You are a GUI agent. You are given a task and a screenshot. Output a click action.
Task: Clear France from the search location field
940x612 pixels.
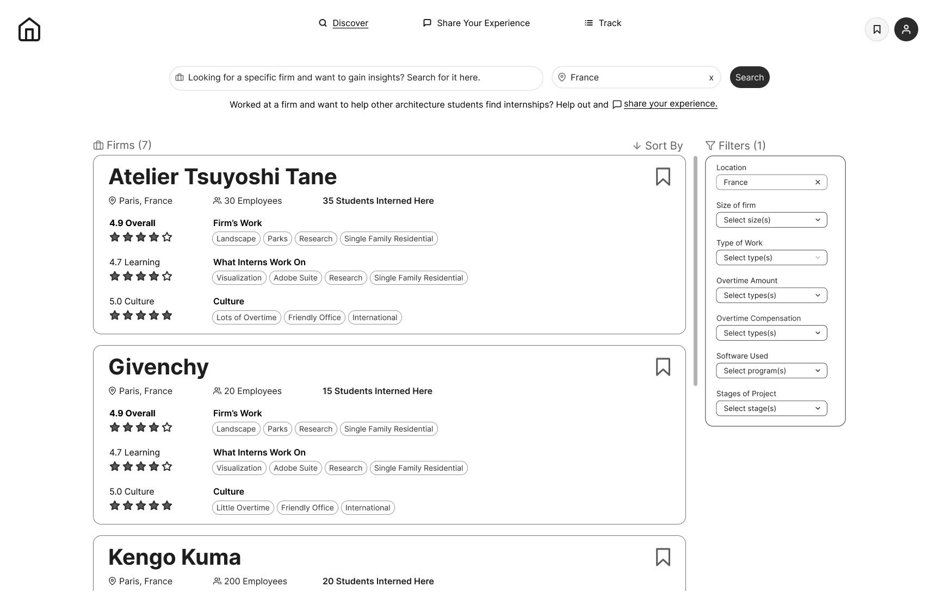(711, 78)
